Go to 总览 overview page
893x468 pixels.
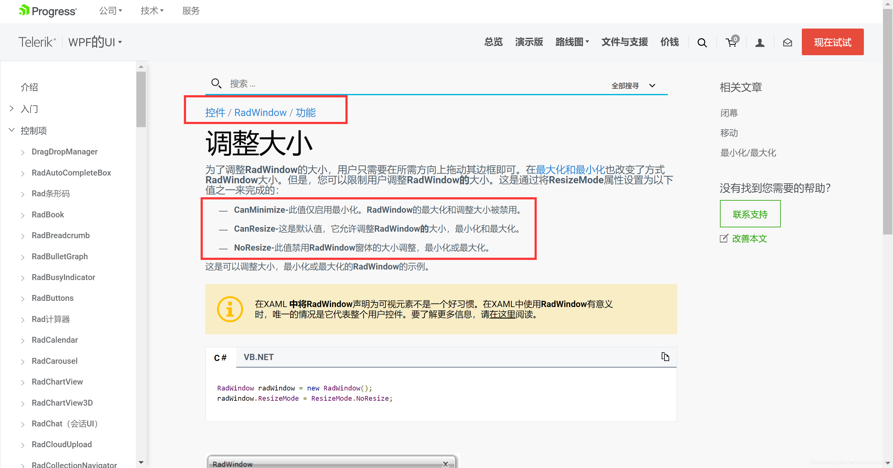click(x=493, y=42)
